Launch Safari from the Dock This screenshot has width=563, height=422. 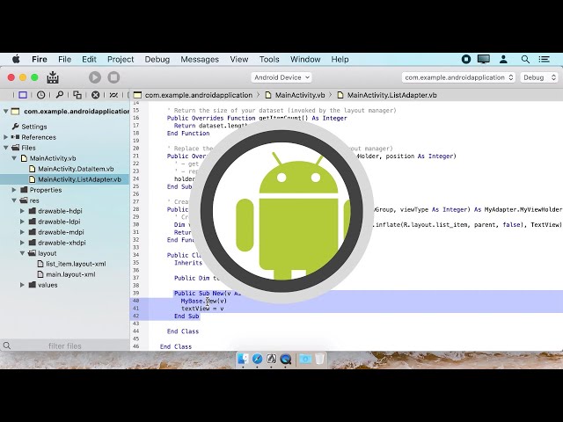point(257,359)
